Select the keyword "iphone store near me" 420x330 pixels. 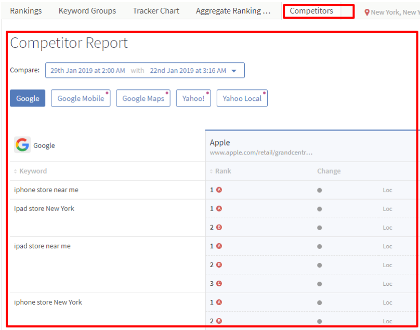[x=46, y=190]
